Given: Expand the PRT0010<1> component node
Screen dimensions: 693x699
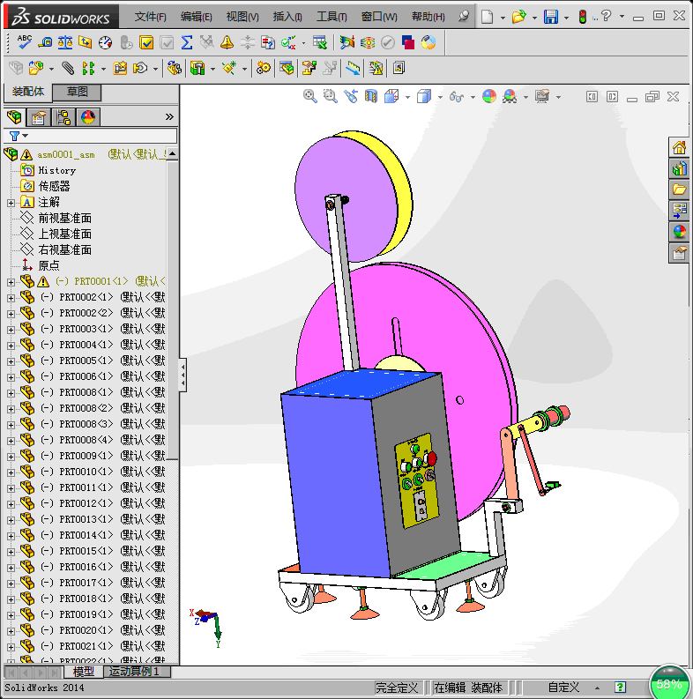Looking at the screenshot, I should (11, 472).
